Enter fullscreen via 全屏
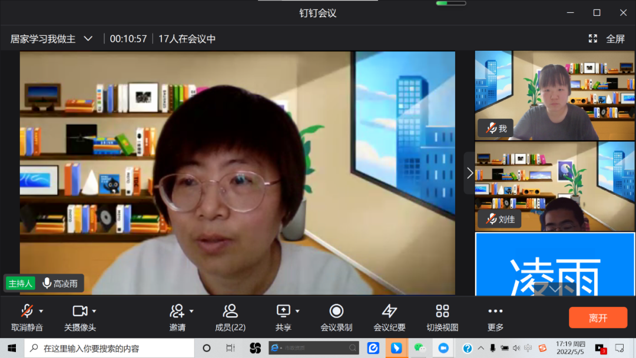 point(615,39)
